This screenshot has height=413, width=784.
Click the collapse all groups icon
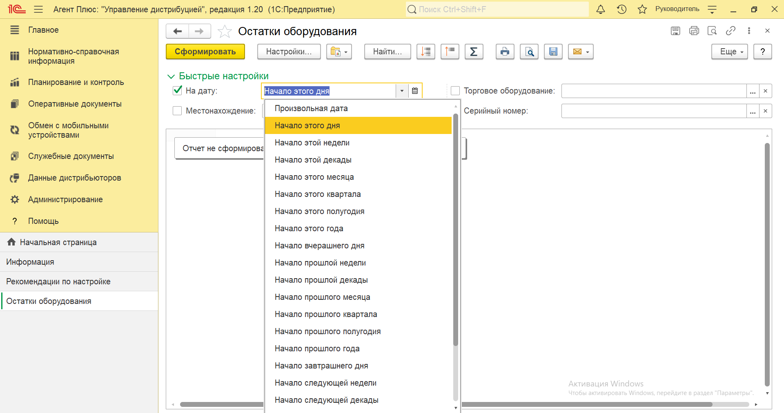(450, 51)
